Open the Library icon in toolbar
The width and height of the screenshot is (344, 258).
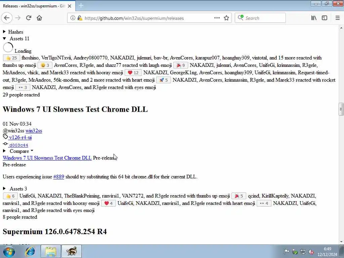(314, 18)
